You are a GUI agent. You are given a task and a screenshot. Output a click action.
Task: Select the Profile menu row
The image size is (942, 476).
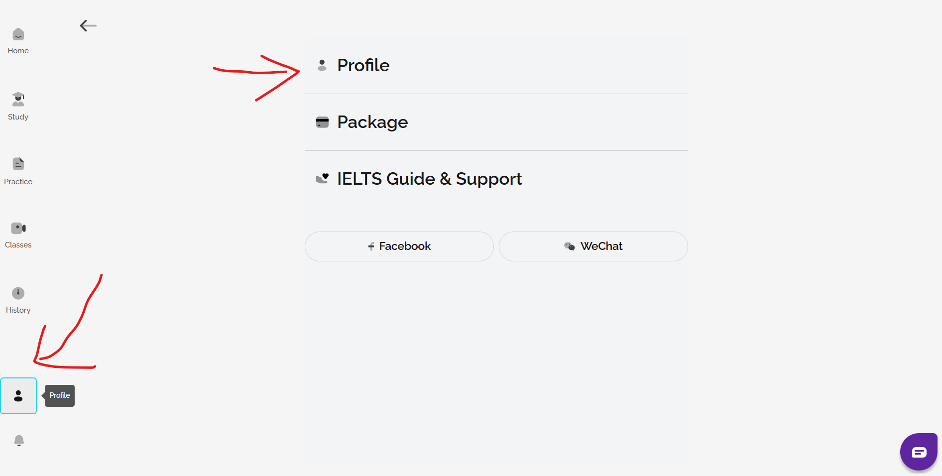pyautogui.click(x=496, y=65)
